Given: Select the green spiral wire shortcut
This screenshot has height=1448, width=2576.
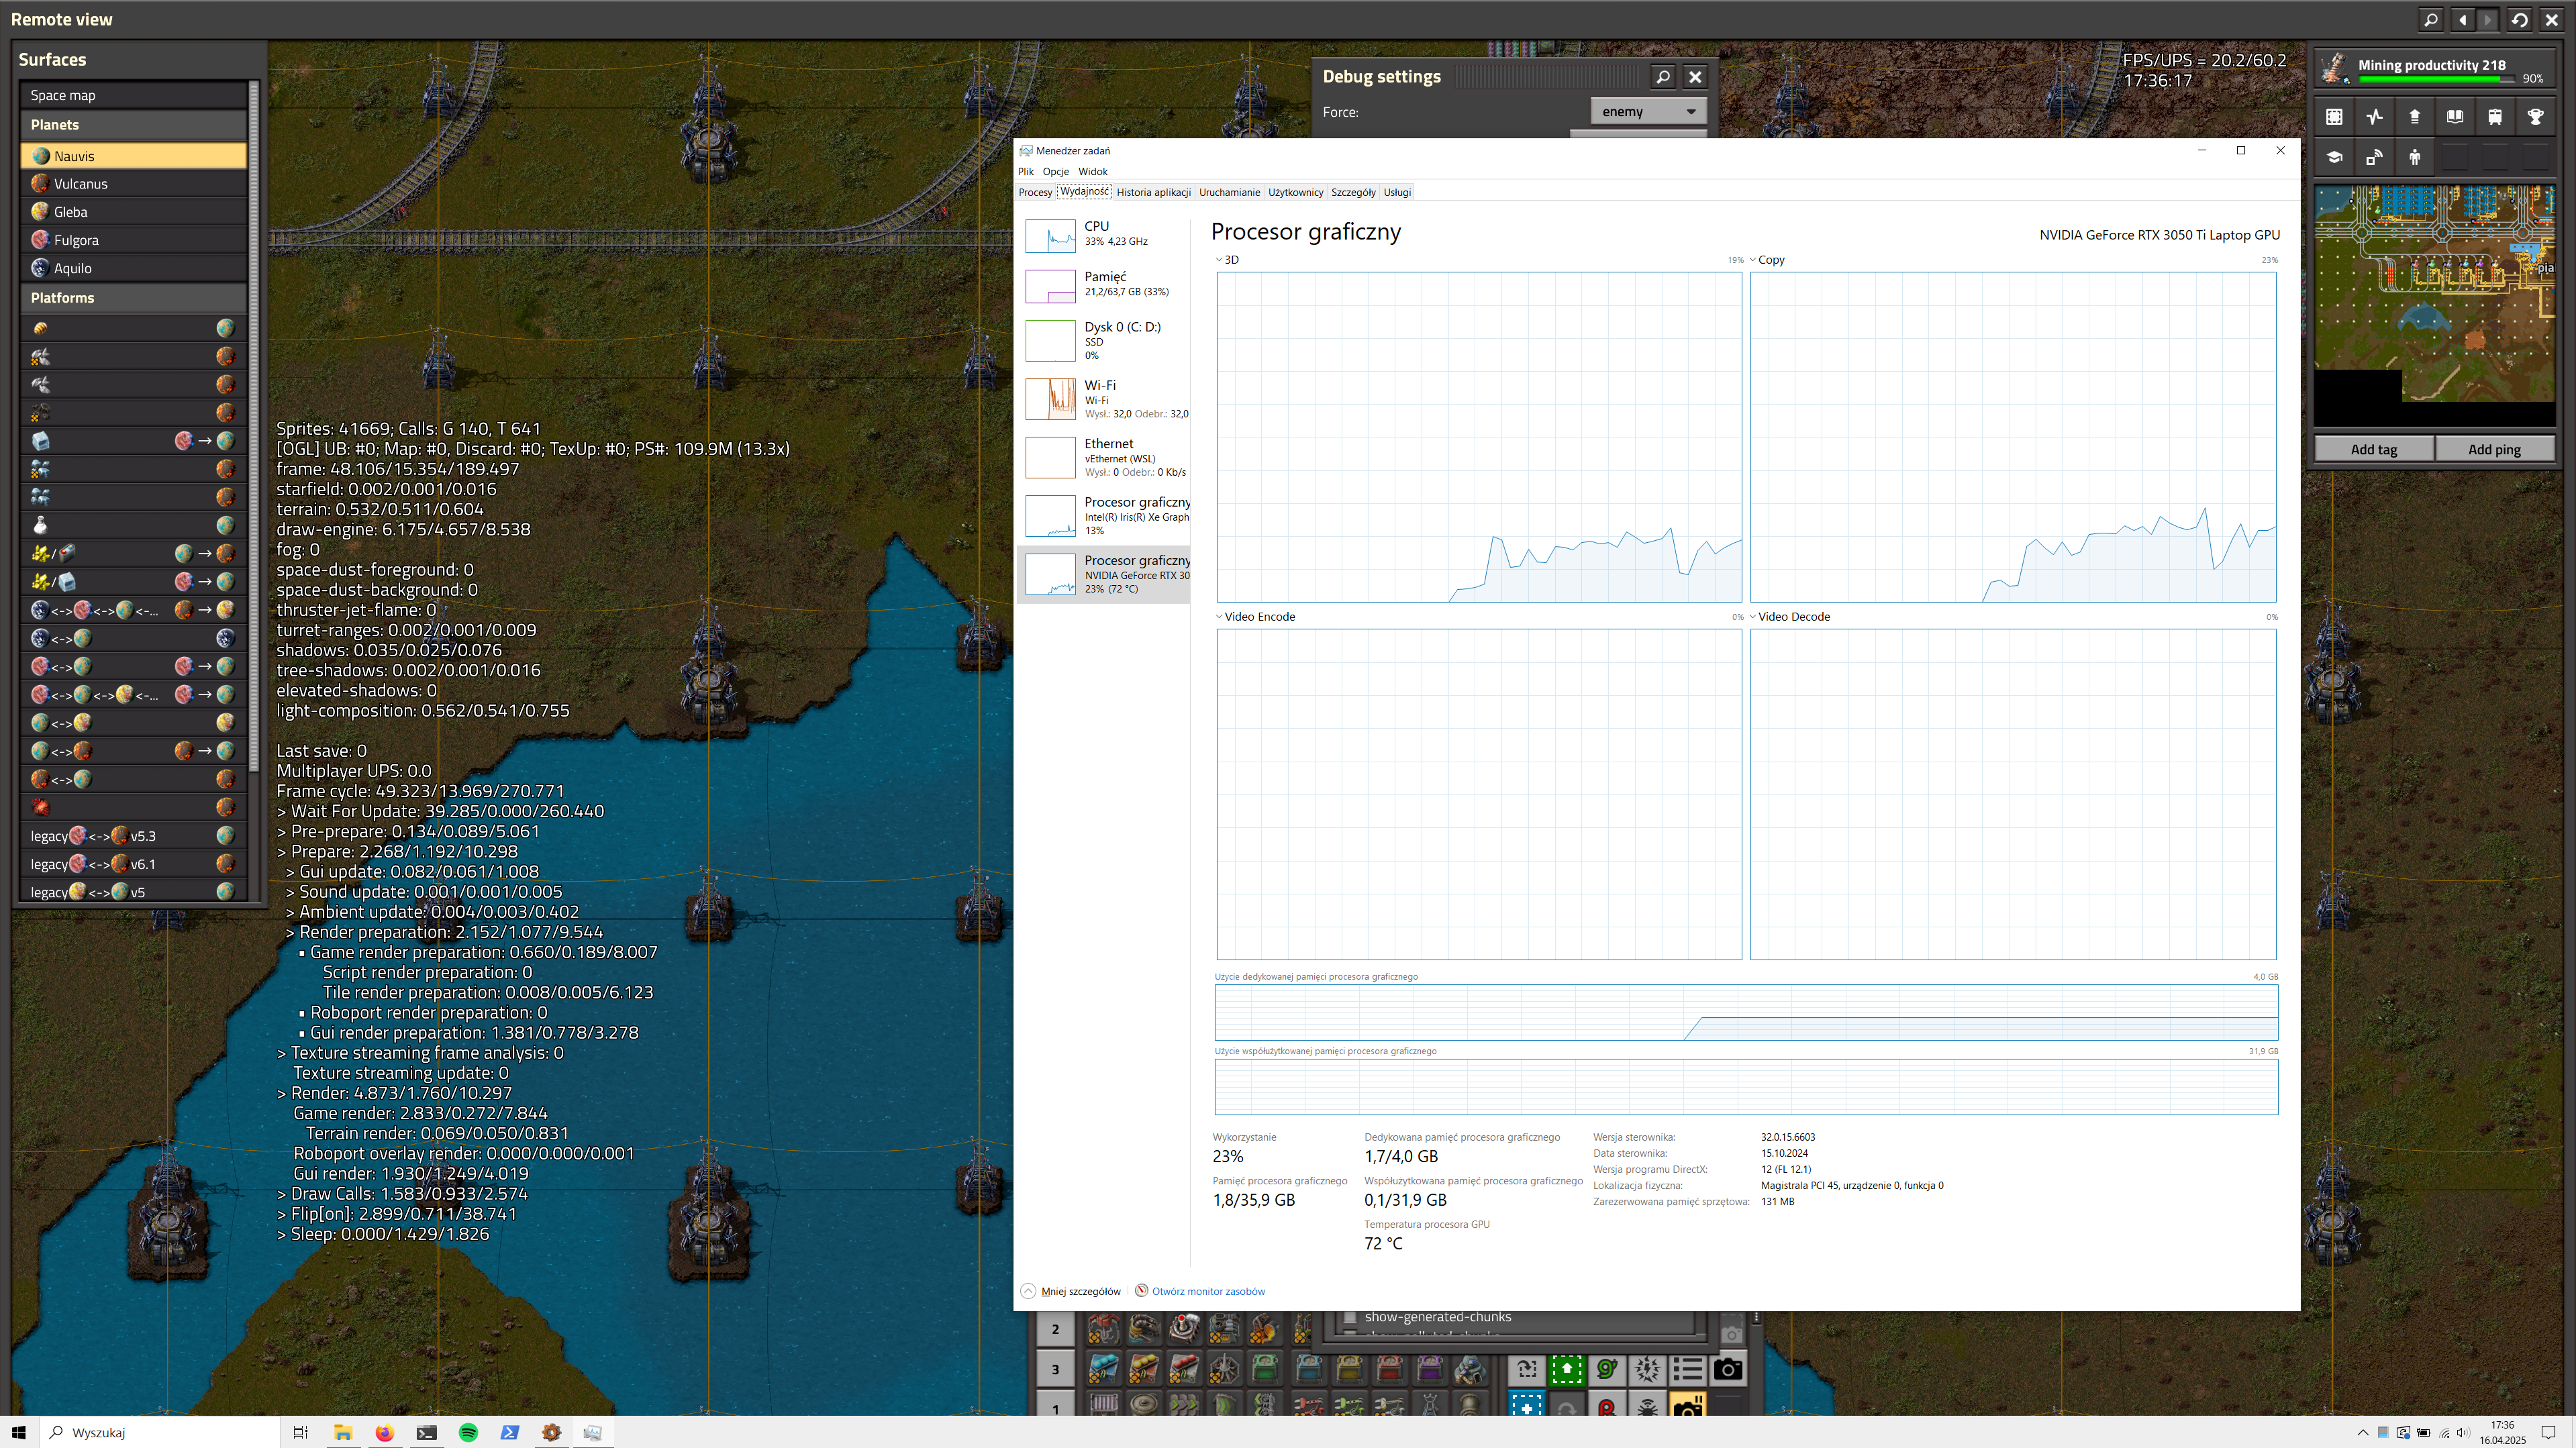Looking at the screenshot, I should (x=1607, y=1369).
